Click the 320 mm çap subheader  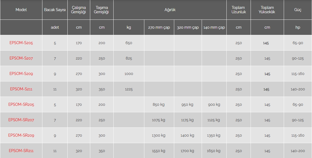[x=188, y=27]
